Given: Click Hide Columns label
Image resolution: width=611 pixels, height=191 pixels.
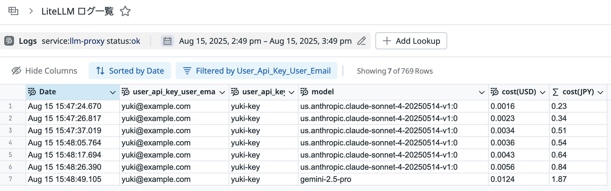Looking at the screenshot, I should click(x=51, y=71).
